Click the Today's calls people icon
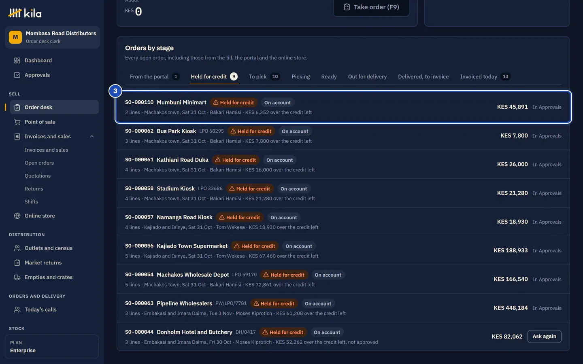Viewport: 583px width, 364px height. tap(17, 310)
